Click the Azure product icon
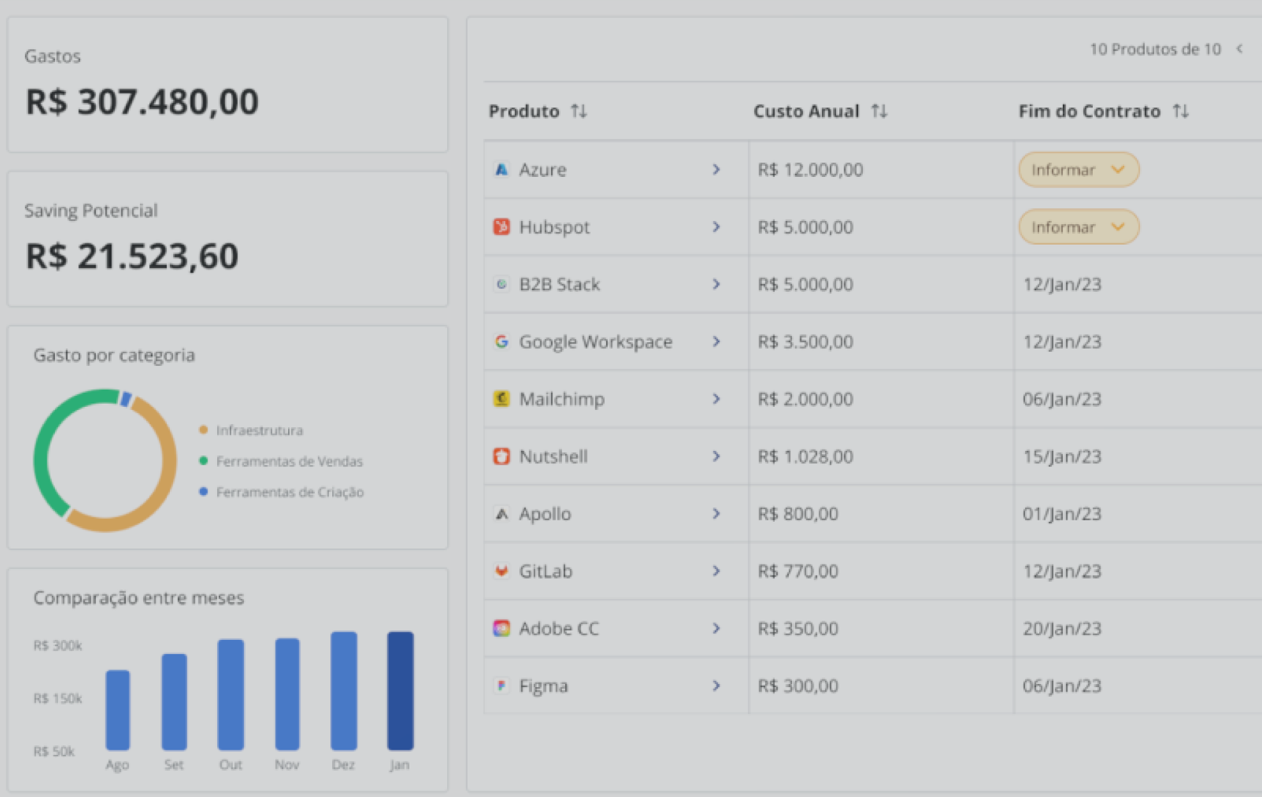Viewport: 1262px width, 797px height. click(502, 169)
